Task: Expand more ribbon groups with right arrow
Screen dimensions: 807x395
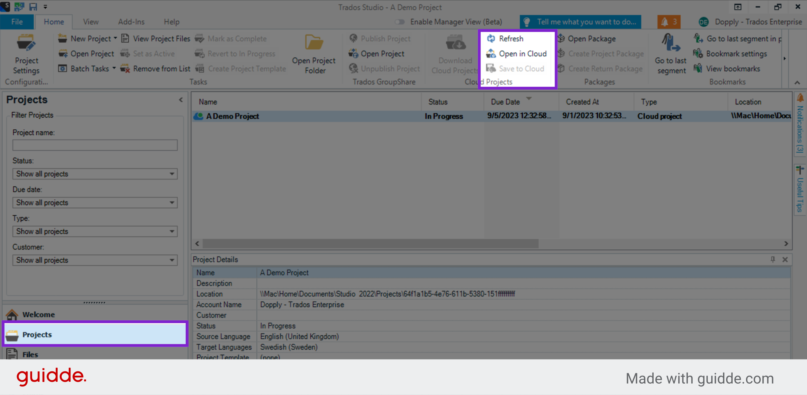Action: click(785, 58)
